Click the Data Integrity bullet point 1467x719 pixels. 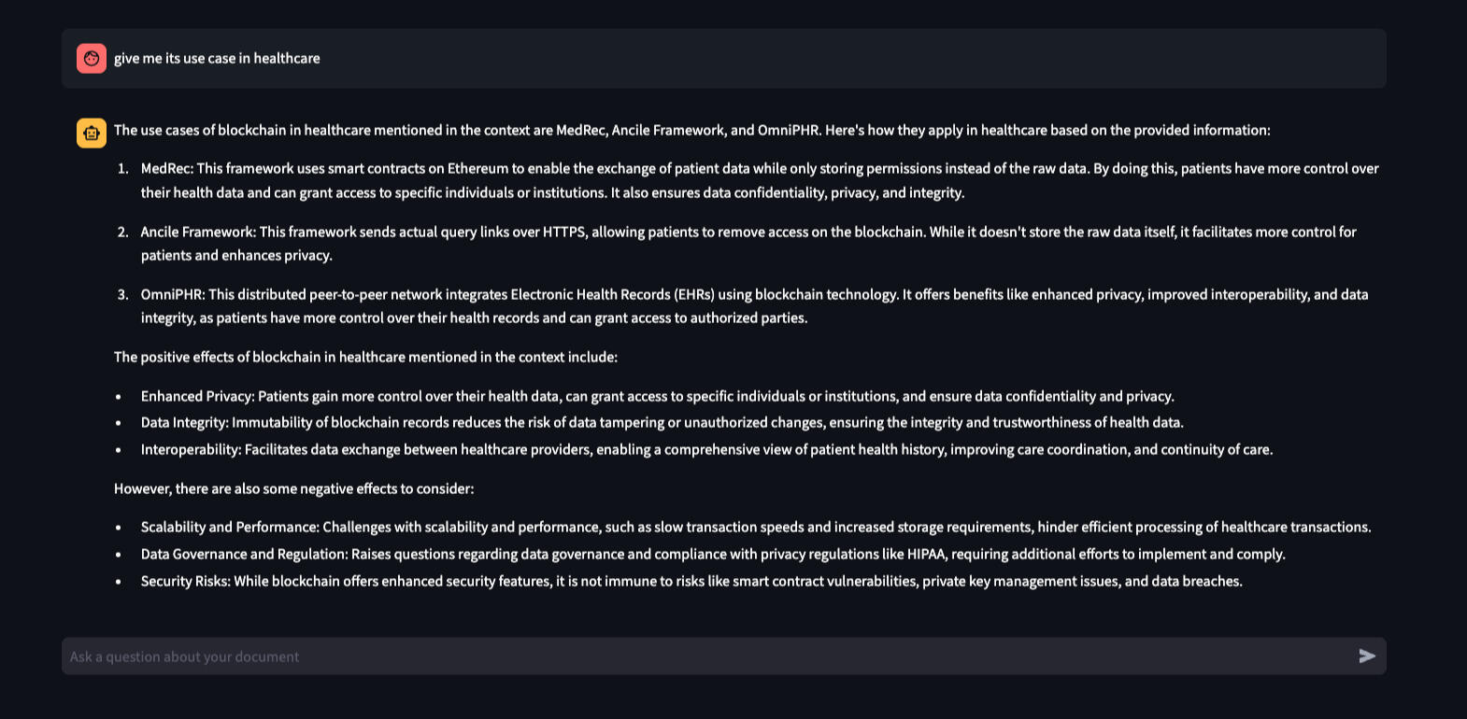(662, 422)
